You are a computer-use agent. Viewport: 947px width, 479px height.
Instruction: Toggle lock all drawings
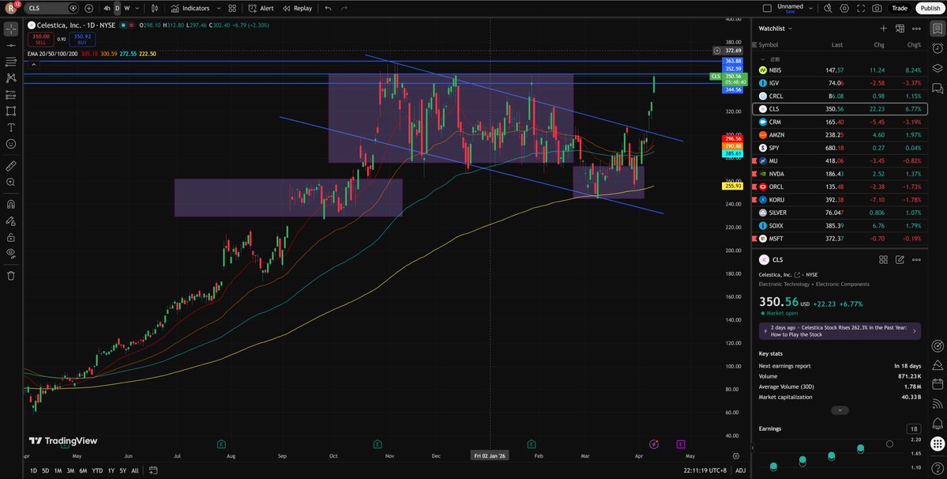(x=11, y=237)
